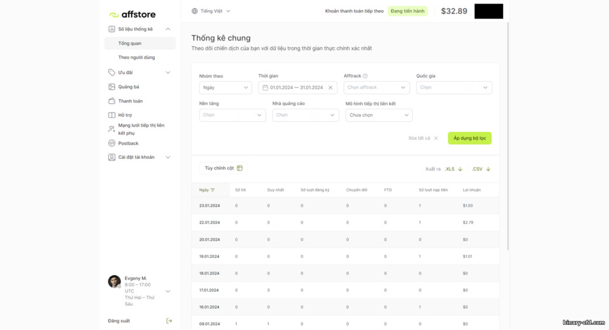This screenshot has height=330, width=609.
Task: Click the .CSV download arrow icon
Action: click(488, 169)
